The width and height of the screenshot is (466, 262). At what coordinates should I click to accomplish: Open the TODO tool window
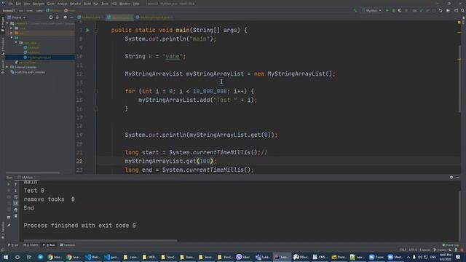click(31, 245)
